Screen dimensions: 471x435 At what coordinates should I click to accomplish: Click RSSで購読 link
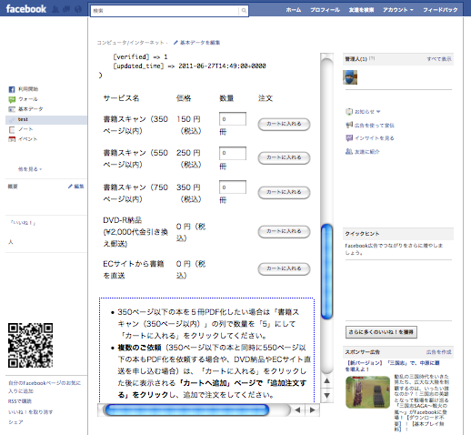(x=20, y=401)
